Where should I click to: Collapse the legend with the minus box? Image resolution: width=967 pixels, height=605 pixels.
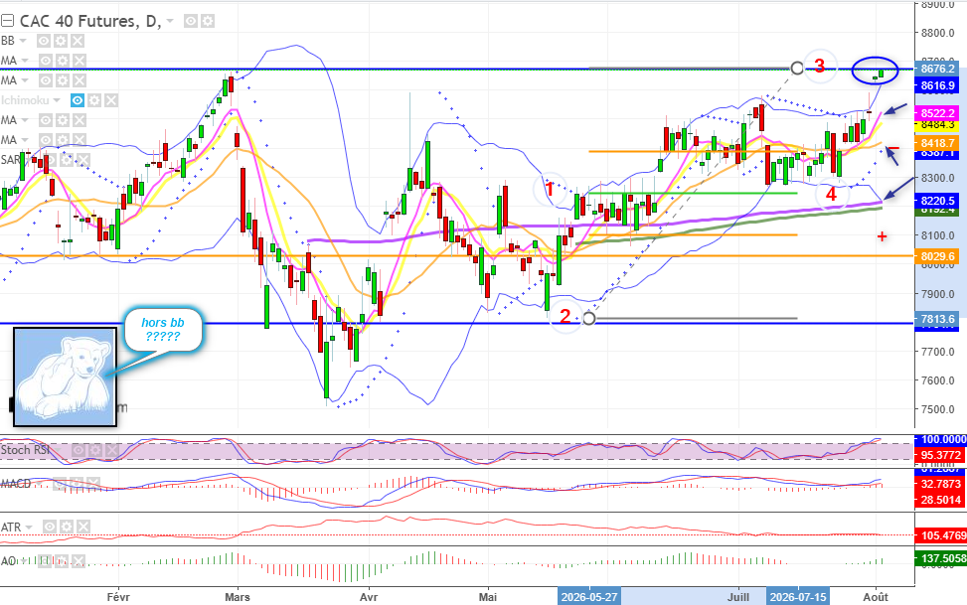click(x=7, y=21)
